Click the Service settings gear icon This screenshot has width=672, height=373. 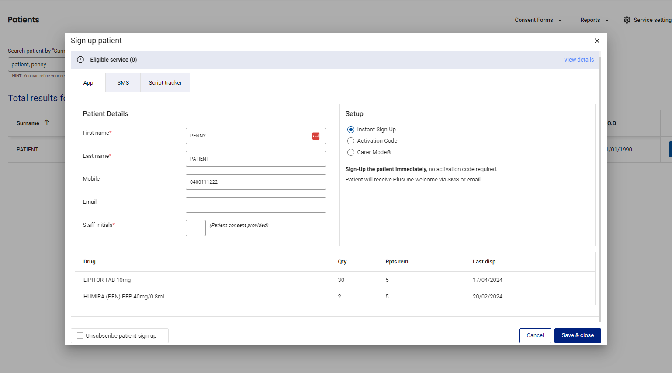coord(627,20)
